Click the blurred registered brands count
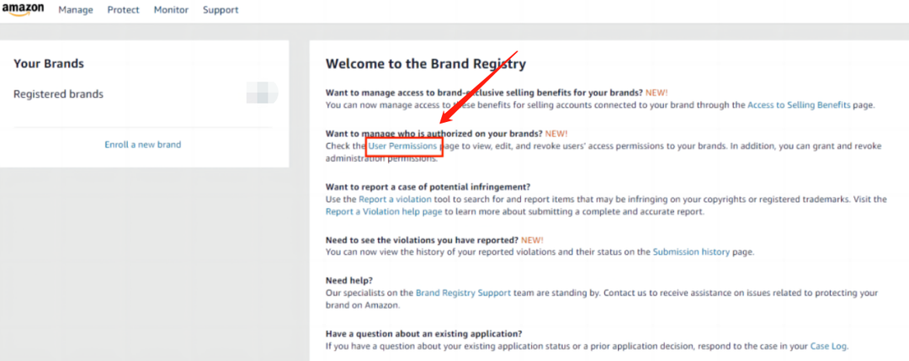The height and width of the screenshot is (361, 909). (262, 93)
